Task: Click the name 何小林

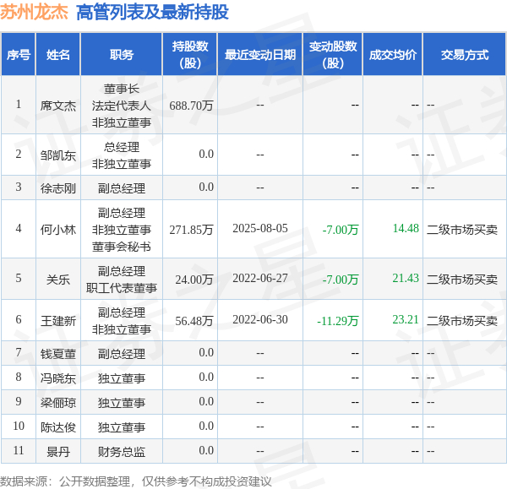Action: point(58,230)
